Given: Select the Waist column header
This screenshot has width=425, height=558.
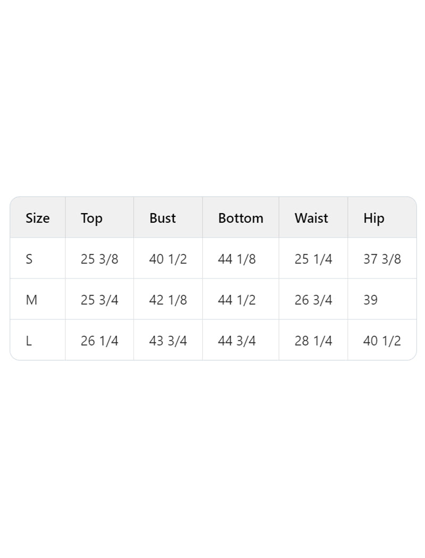Looking at the screenshot, I should click(x=311, y=218).
